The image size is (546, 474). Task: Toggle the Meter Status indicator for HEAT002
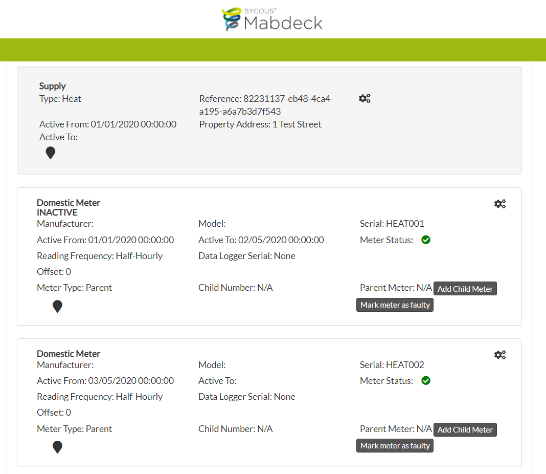pyautogui.click(x=426, y=380)
